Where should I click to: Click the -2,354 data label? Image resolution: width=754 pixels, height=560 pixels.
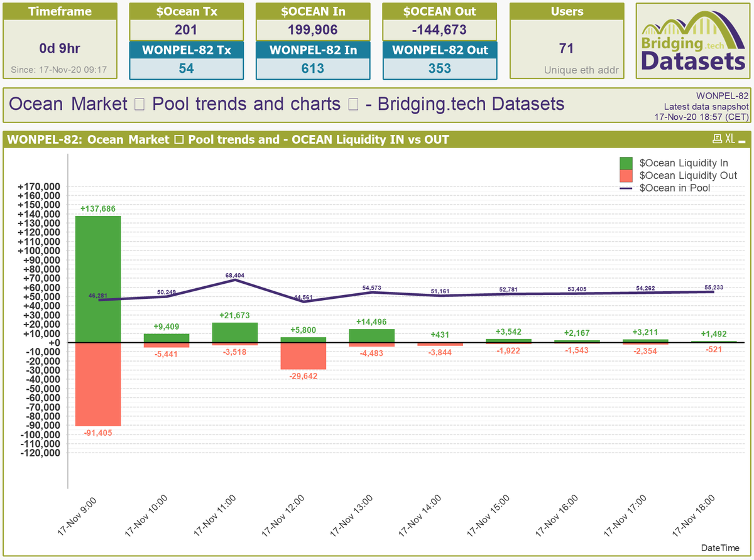point(646,352)
